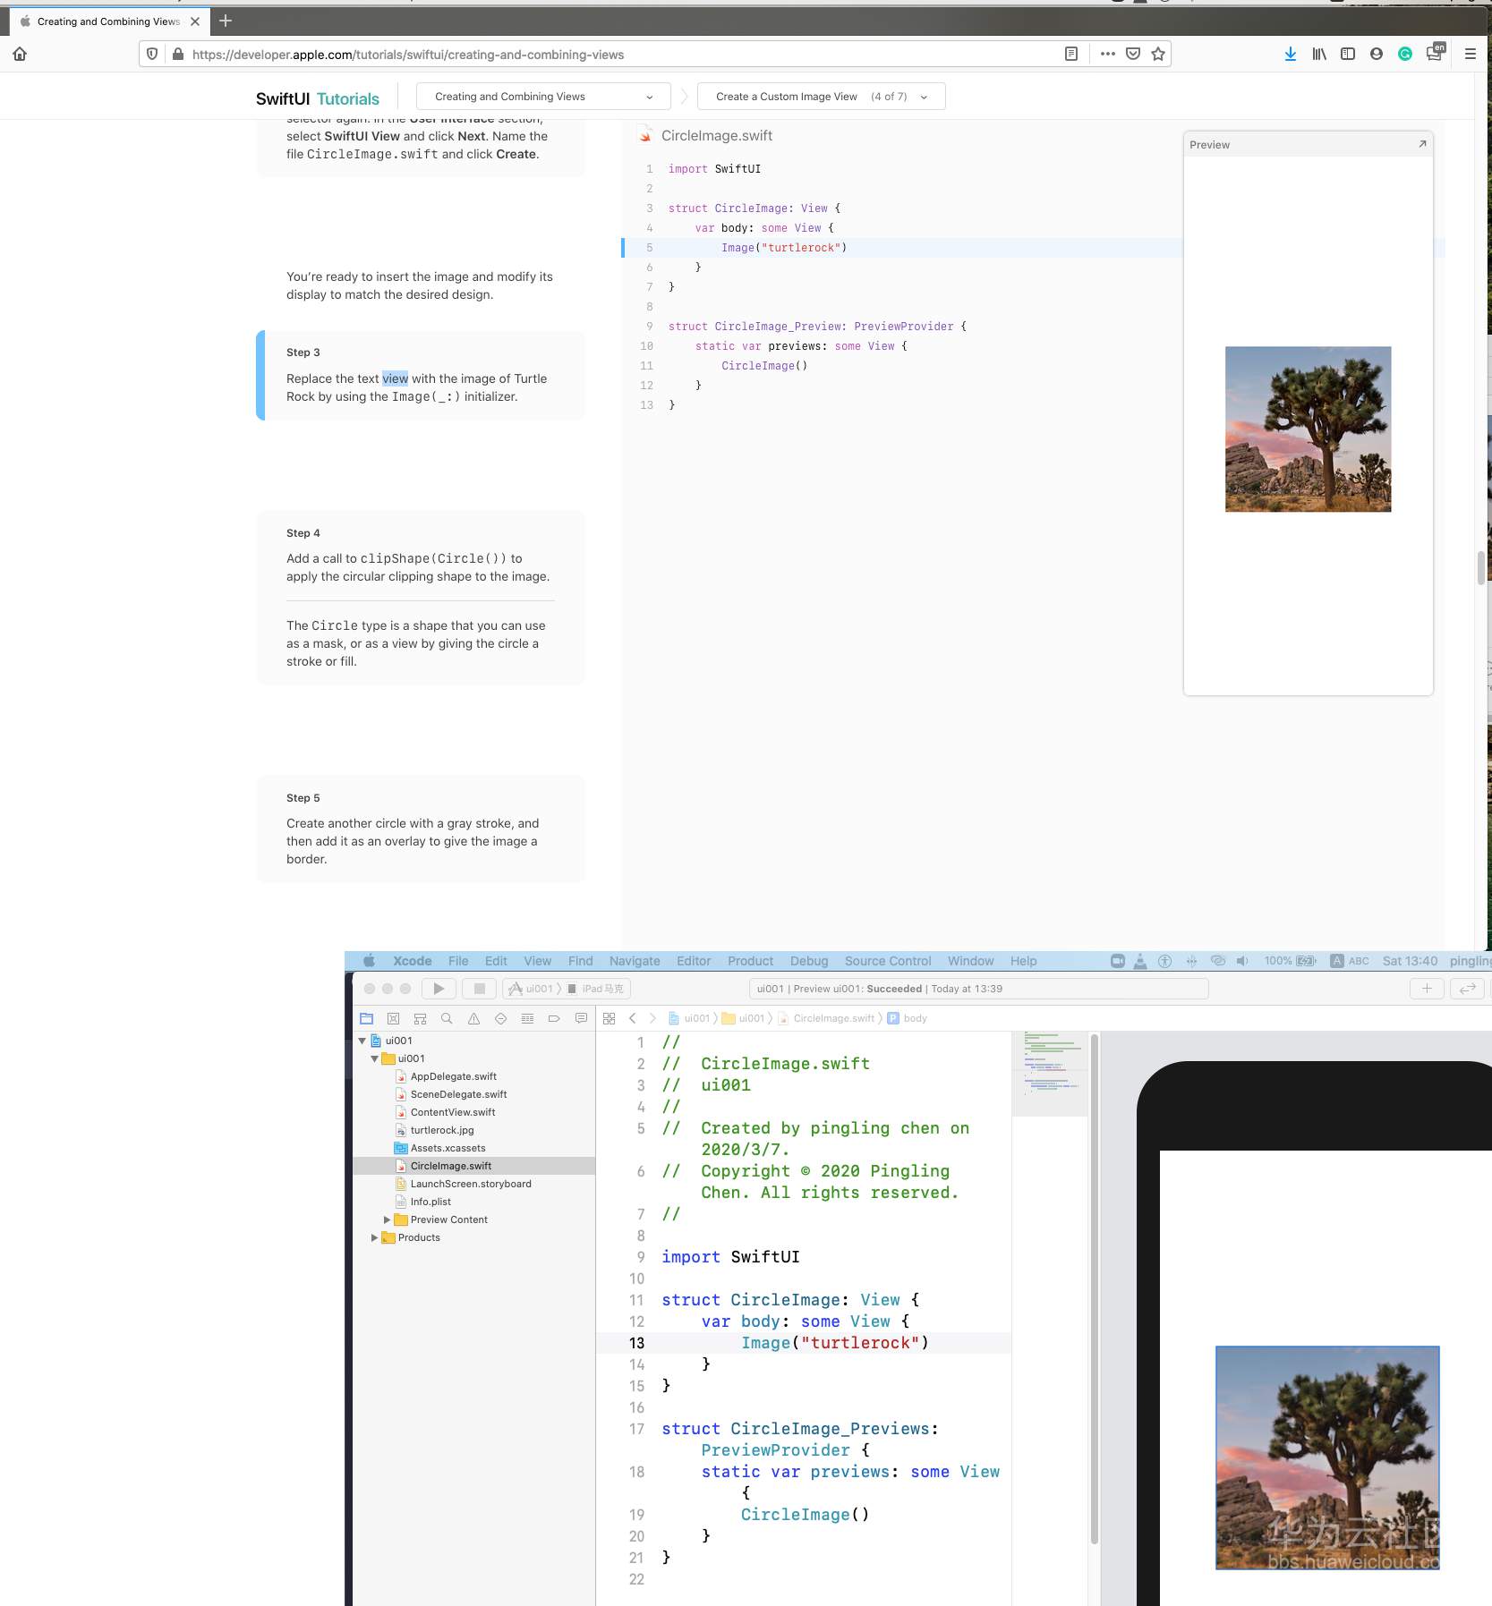Open the page actions menu

(1107, 54)
